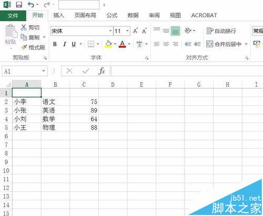Image resolution: width=263 pixels, height=216 pixels.
Task: Toggle align text right
Action: (x=176, y=44)
